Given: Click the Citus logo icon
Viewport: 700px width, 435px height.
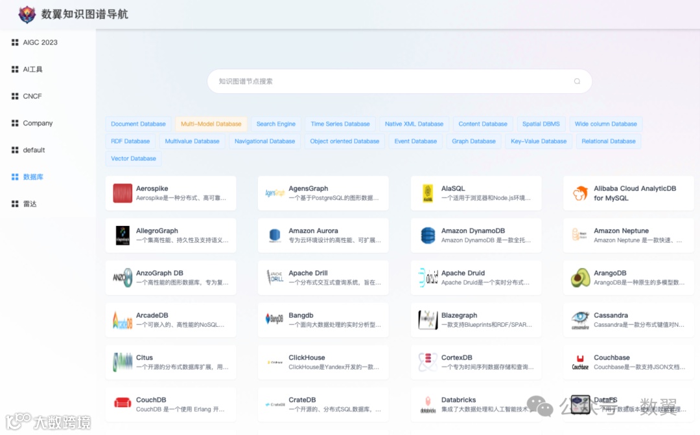Looking at the screenshot, I should pos(122,362).
